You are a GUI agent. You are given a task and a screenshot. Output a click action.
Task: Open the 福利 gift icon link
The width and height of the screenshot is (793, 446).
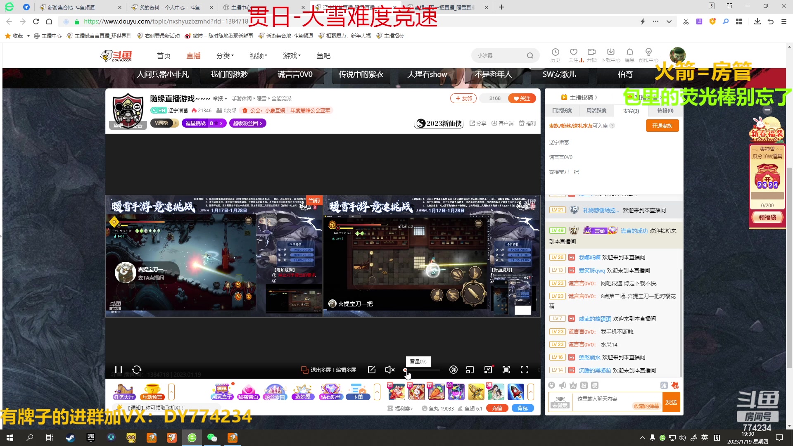[x=527, y=123]
